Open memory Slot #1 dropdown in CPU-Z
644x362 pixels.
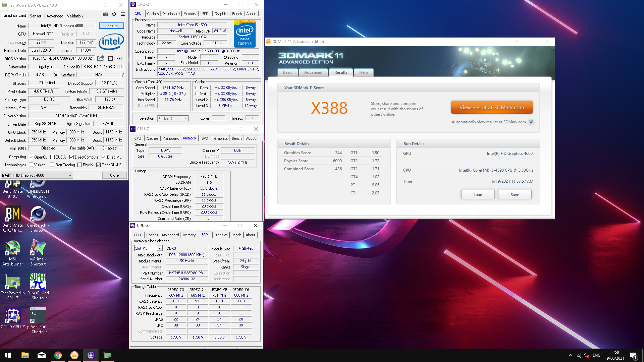click(148, 248)
